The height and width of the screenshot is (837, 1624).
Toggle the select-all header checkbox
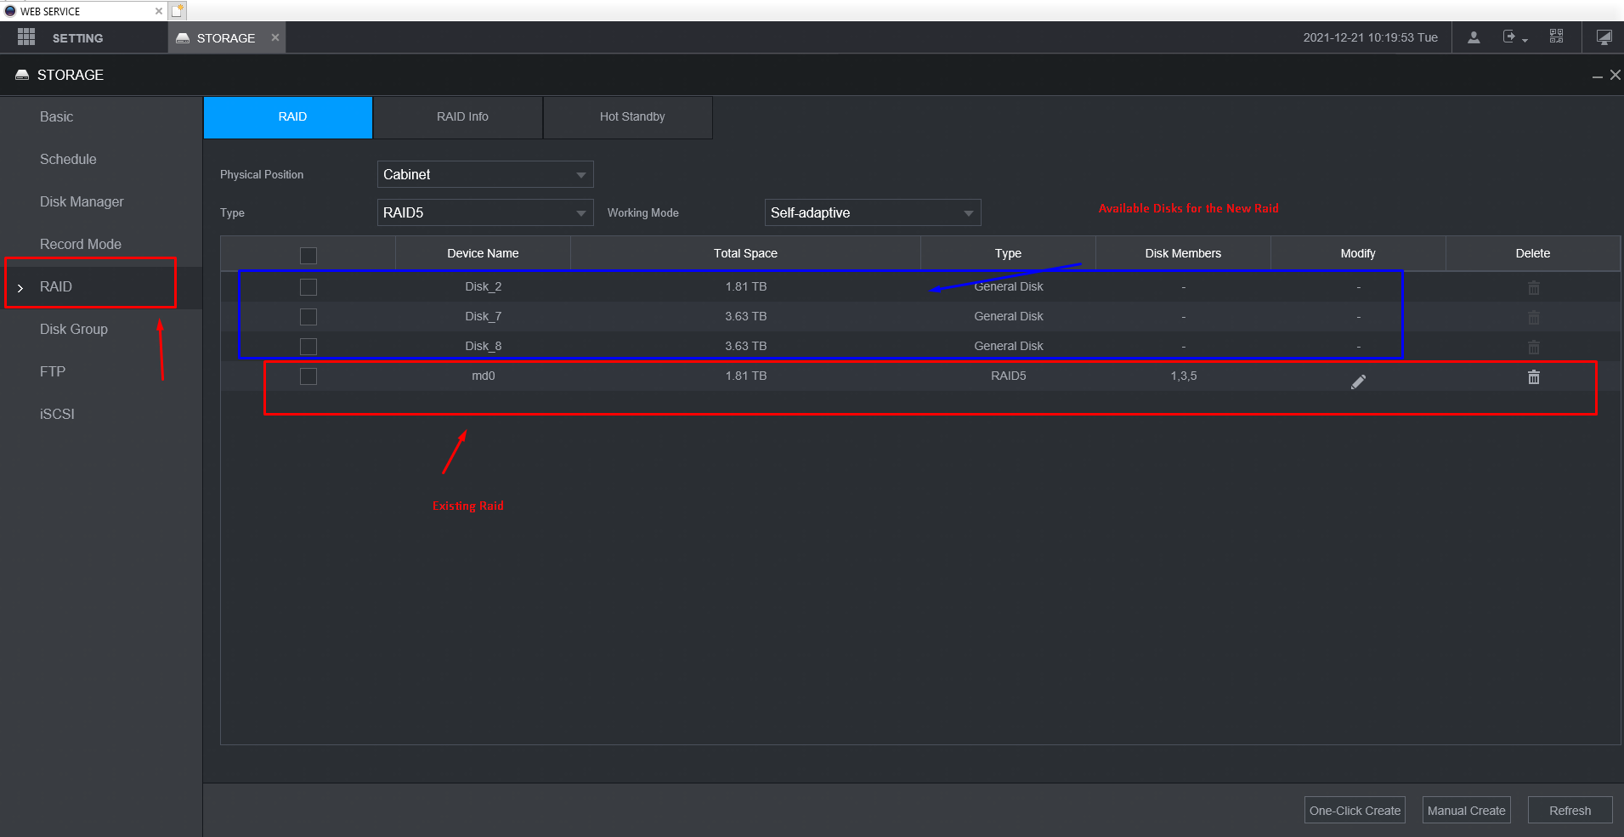(308, 255)
